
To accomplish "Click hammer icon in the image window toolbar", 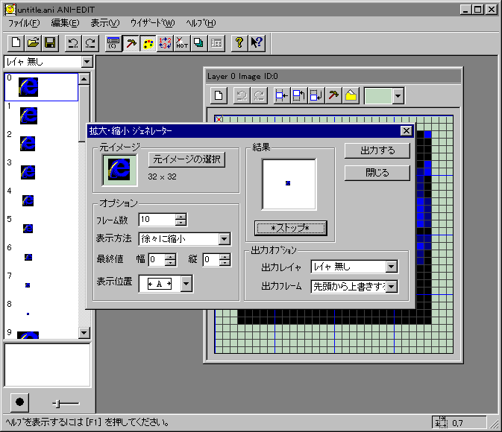I will pos(333,95).
